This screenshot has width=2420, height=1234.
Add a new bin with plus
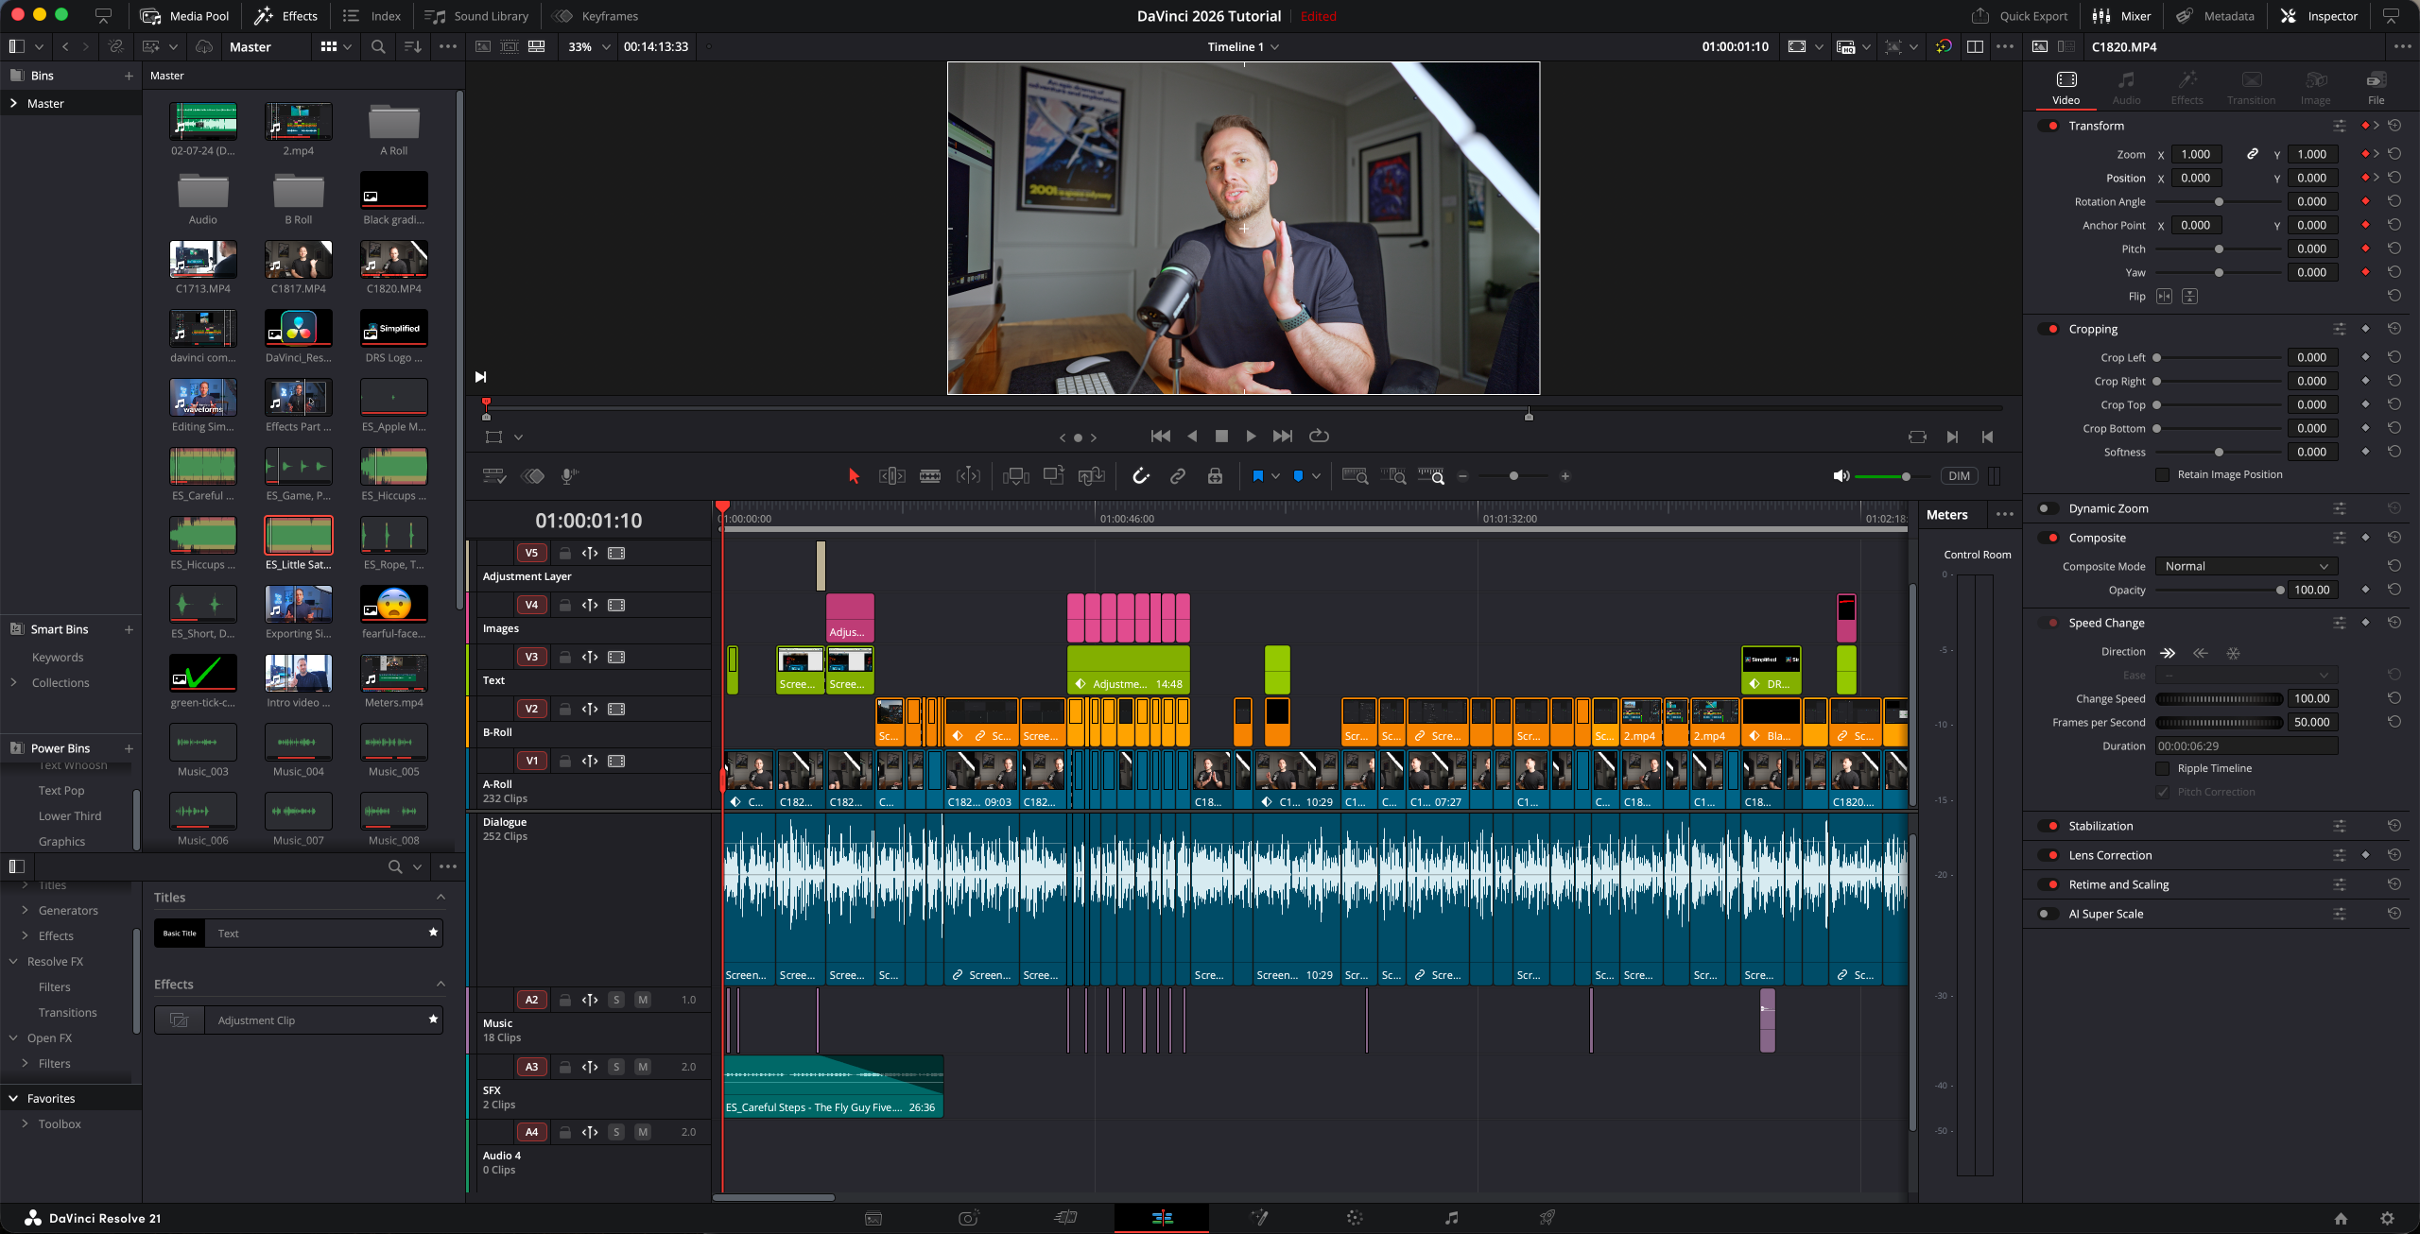[x=129, y=76]
